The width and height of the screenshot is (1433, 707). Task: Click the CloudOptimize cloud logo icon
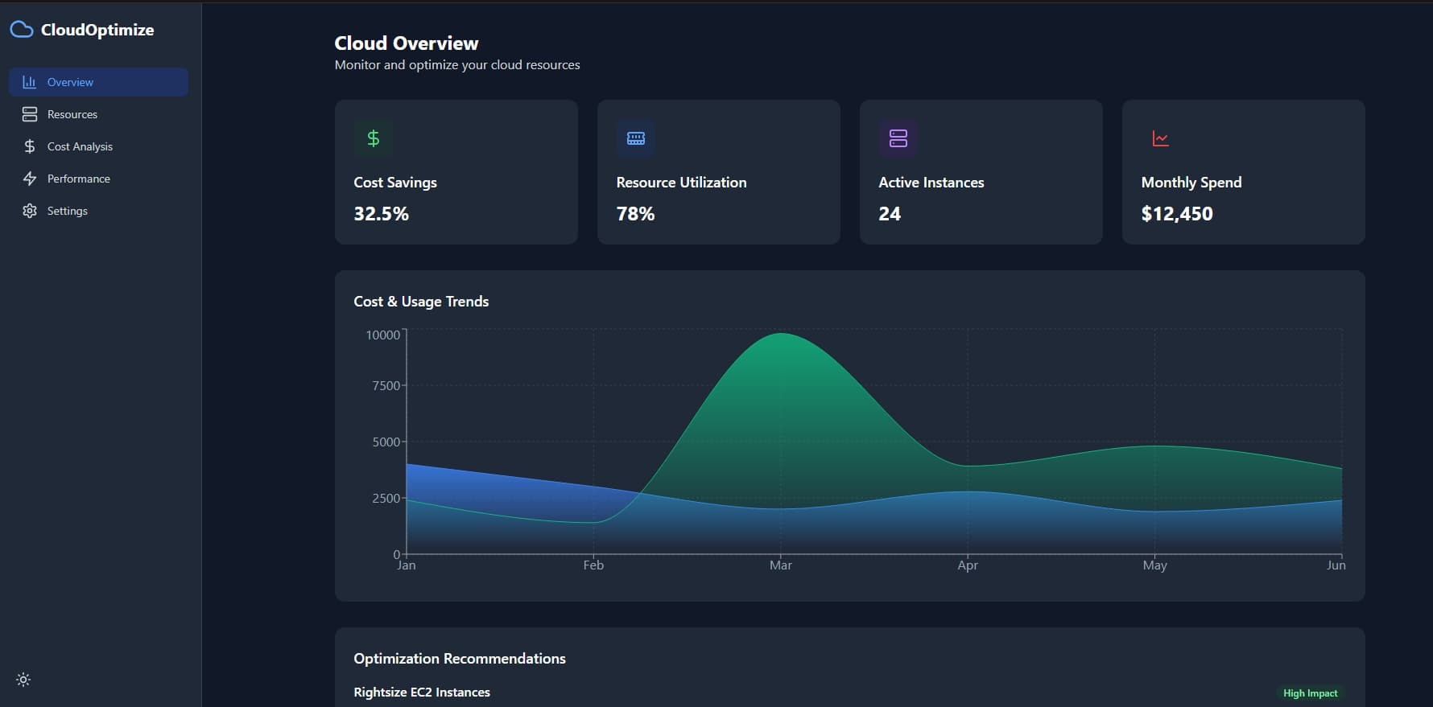[x=22, y=30]
